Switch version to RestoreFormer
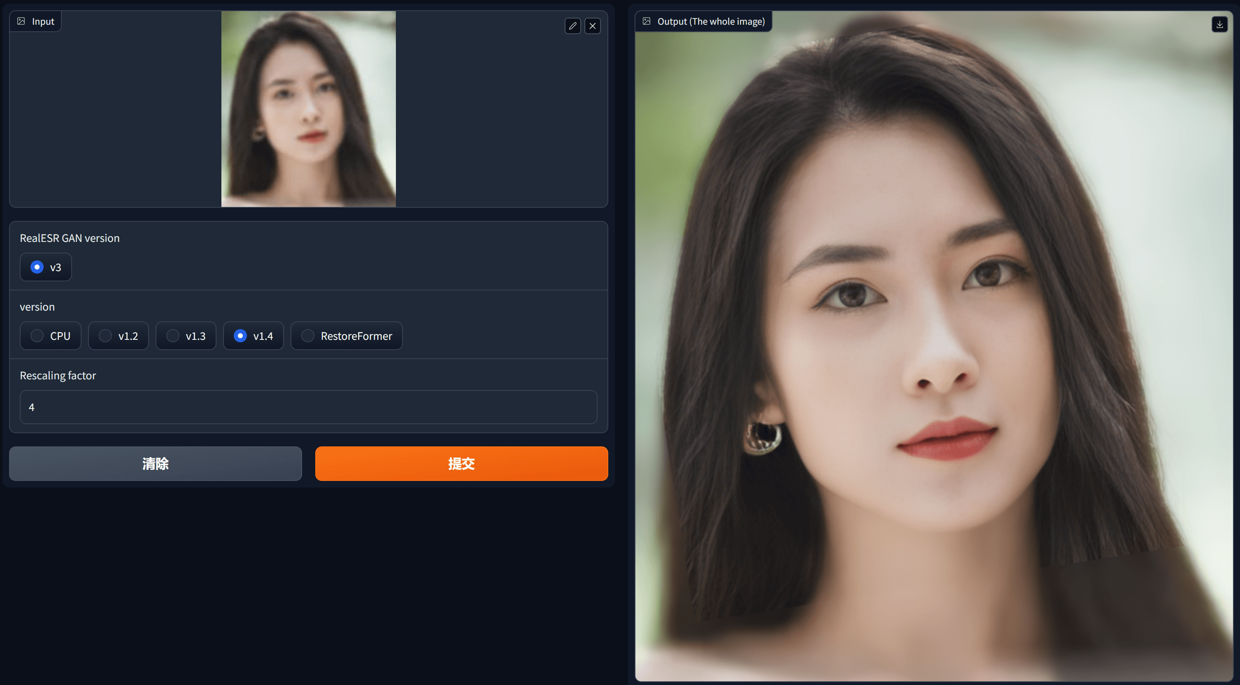Viewport: 1240px width, 685px height. (x=308, y=336)
